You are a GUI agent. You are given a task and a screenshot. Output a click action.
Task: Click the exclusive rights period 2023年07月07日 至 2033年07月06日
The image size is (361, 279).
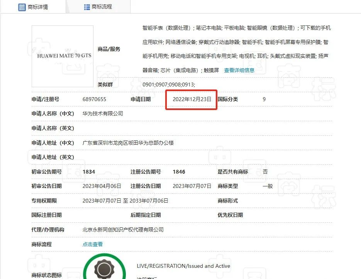[x=125, y=201]
